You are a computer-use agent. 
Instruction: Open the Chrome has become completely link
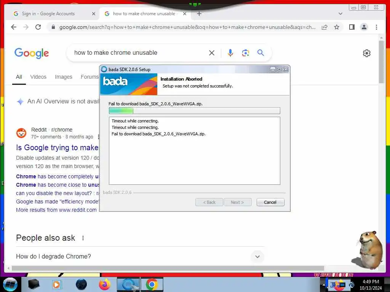(x=58, y=176)
